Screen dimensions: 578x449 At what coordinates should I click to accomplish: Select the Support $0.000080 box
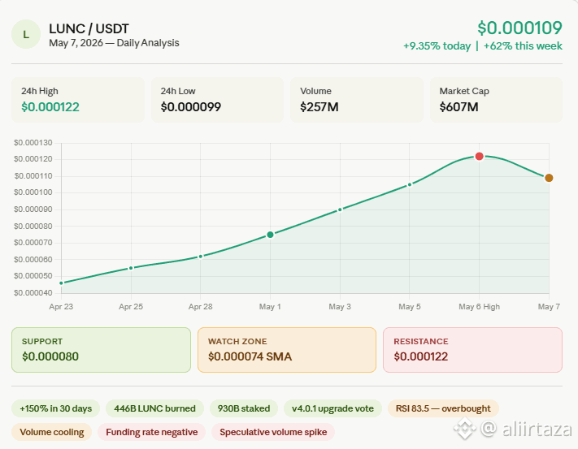(101, 350)
